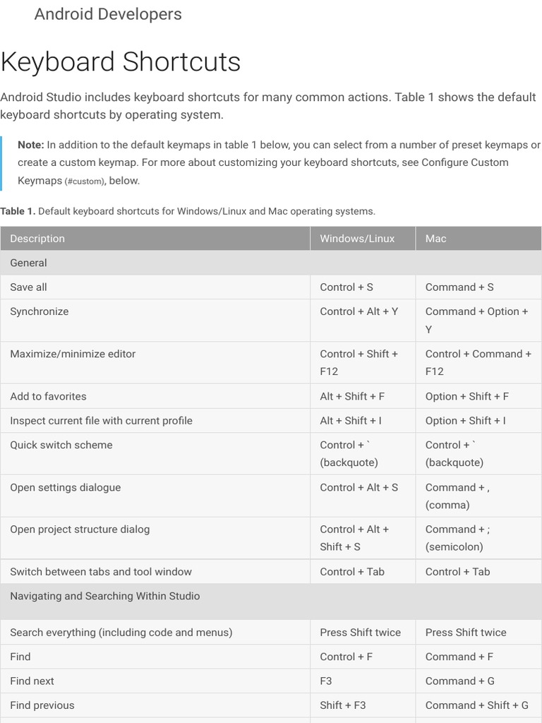
Task: Select the Description column header
Action: click(x=37, y=239)
